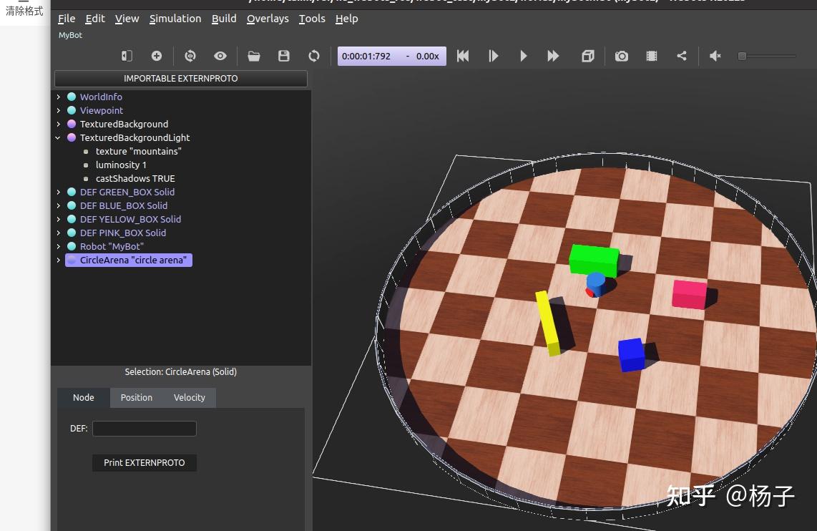
Task: Open world file with folder icon
Action: click(x=254, y=56)
